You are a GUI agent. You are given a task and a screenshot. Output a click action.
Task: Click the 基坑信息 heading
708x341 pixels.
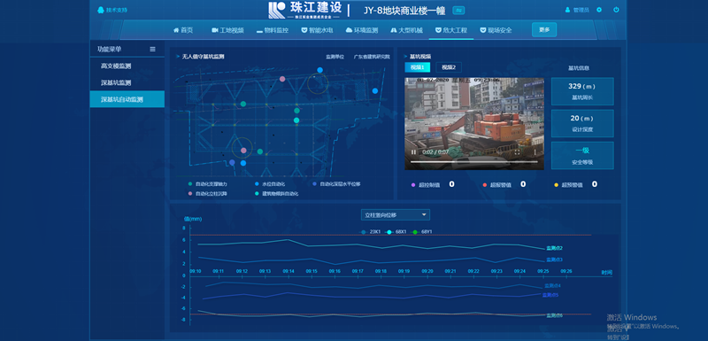click(x=579, y=68)
